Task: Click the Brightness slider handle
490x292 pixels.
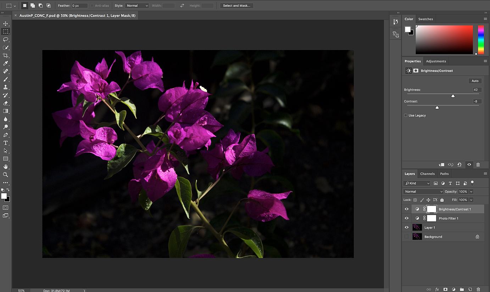Action: click(x=453, y=96)
